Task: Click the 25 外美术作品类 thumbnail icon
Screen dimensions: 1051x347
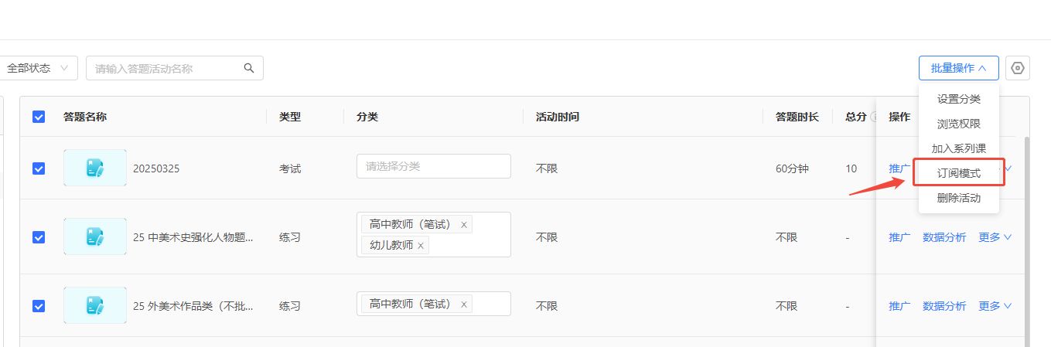Action: [x=95, y=305]
